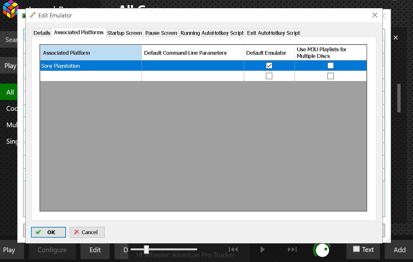413x262 pixels.
Task: Toggle the Text checkbox in bottom bar
Action: click(356, 249)
